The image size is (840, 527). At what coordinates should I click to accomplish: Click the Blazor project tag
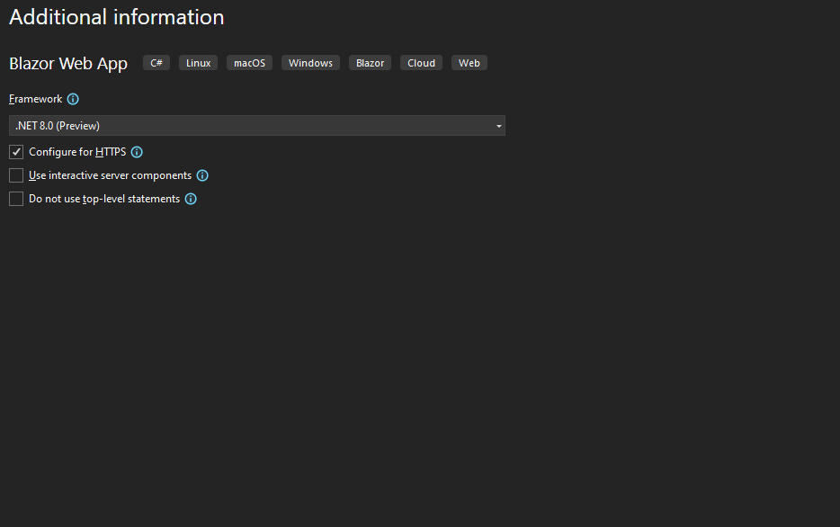(x=369, y=62)
